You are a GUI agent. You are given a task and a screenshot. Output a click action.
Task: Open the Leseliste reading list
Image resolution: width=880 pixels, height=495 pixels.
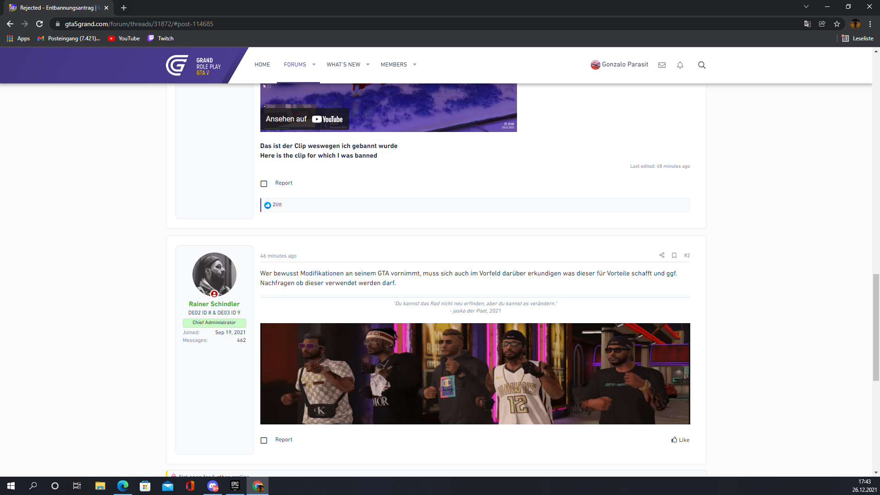click(x=858, y=38)
